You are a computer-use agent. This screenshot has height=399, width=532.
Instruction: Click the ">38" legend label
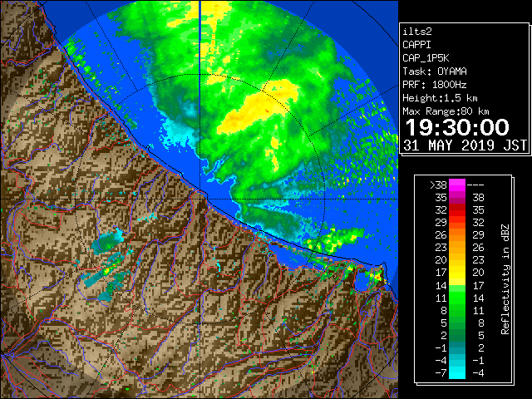point(438,185)
